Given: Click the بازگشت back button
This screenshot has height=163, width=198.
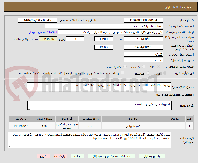Looking at the screenshot, I should (60, 156).
